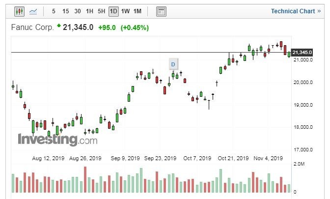Select the 1D daily interval
Viewport: 330px width, 199px height.
[113, 11]
